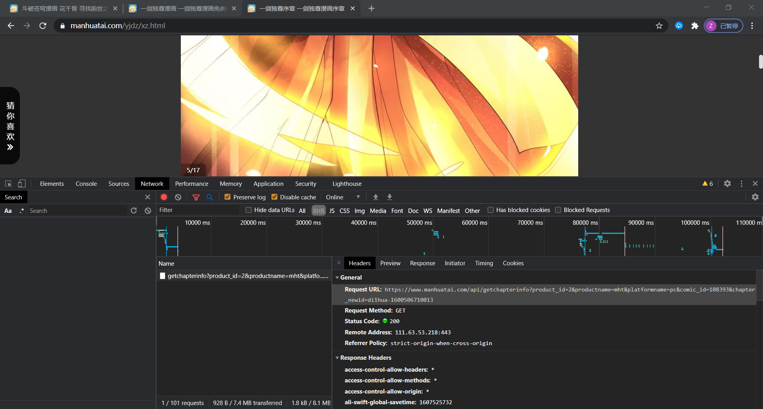
Task: Toggle match case Aa button
Action: (x=8, y=210)
